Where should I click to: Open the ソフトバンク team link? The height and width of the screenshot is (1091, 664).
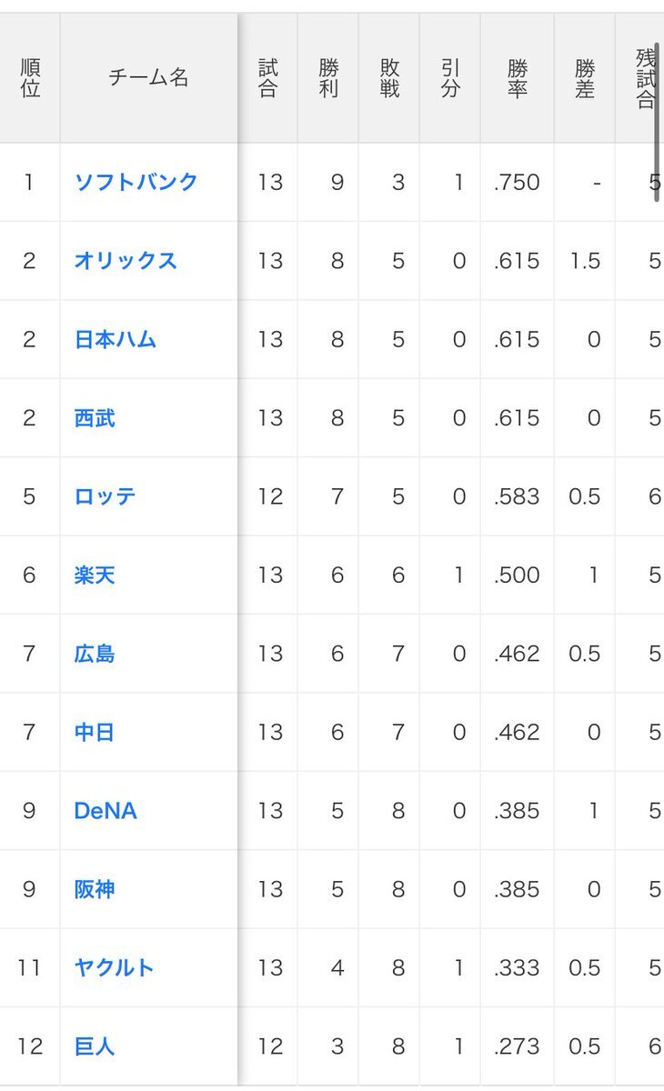pos(136,182)
